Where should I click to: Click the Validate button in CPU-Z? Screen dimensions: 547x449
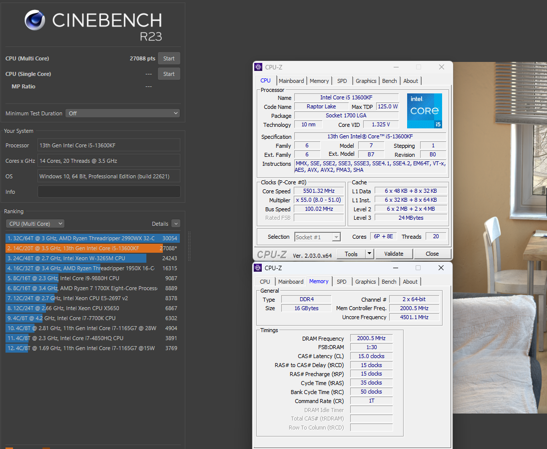[394, 254]
